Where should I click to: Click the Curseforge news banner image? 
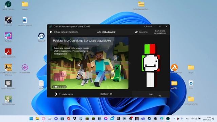[90, 63]
